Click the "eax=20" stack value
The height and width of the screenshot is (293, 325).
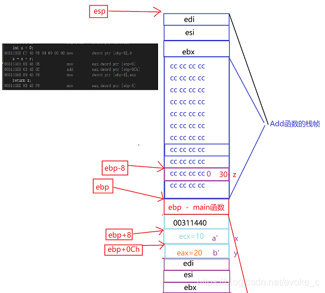pos(190,253)
